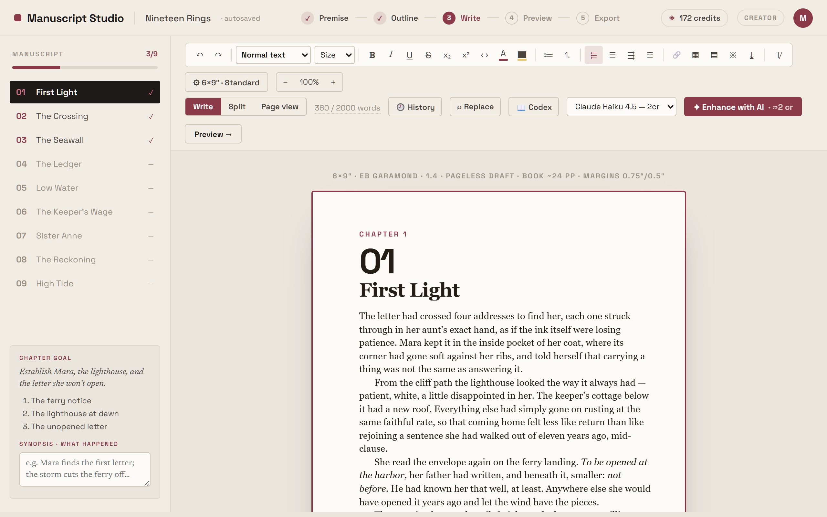Justify the text
Viewport: 827px width, 517px height.
pyautogui.click(x=650, y=55)
